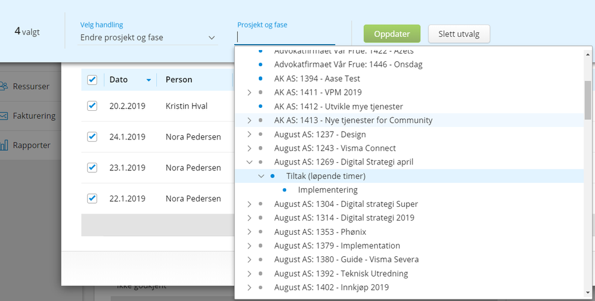Select Advokatfirmaet Vår Frue: 1446 - Onsdag
Viewport: 595px width, 301px height.
point(348,64)
